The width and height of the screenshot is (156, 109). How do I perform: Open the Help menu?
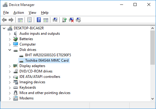[x=45, y=13]
